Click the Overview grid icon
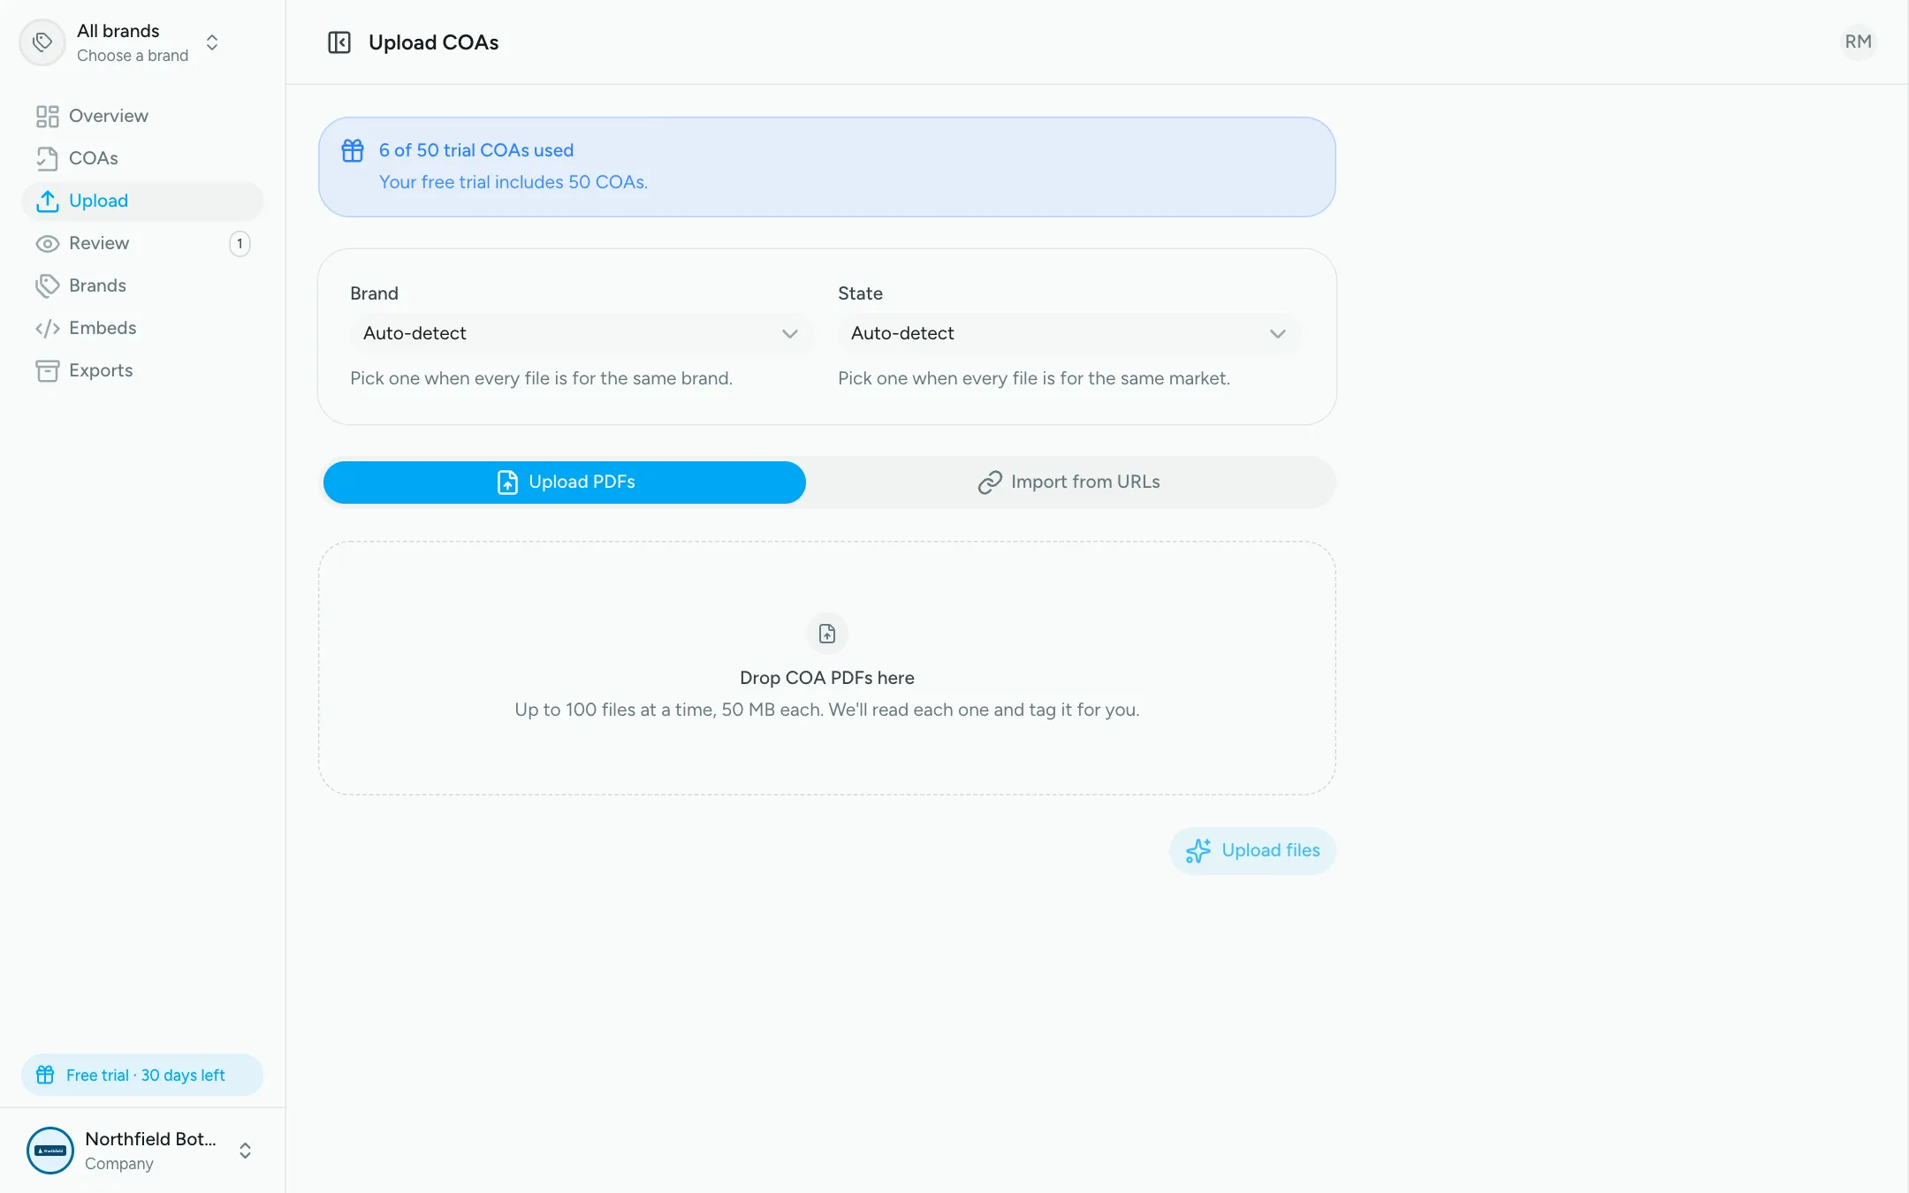Screen dimensions: 1909x1193 [x=47, y=117]
